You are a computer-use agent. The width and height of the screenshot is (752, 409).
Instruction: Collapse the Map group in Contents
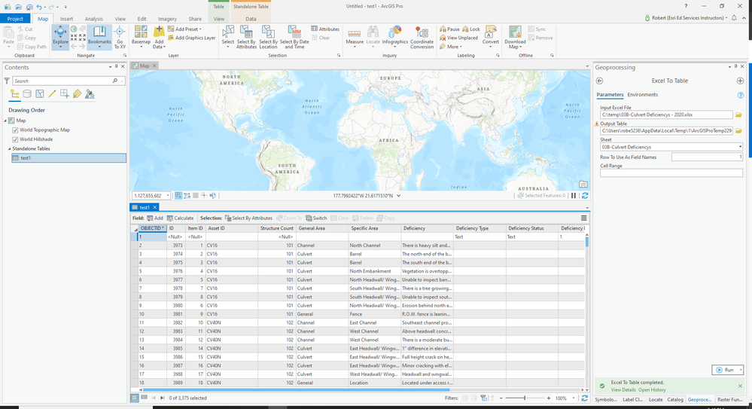click(5, 121)
